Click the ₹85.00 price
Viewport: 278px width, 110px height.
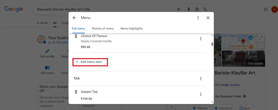86,47
